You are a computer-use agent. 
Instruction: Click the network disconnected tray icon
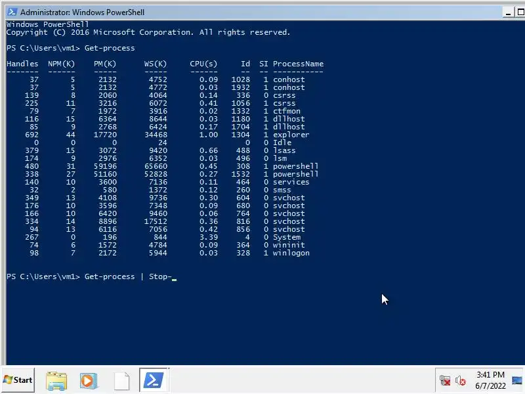click(445, 381)
